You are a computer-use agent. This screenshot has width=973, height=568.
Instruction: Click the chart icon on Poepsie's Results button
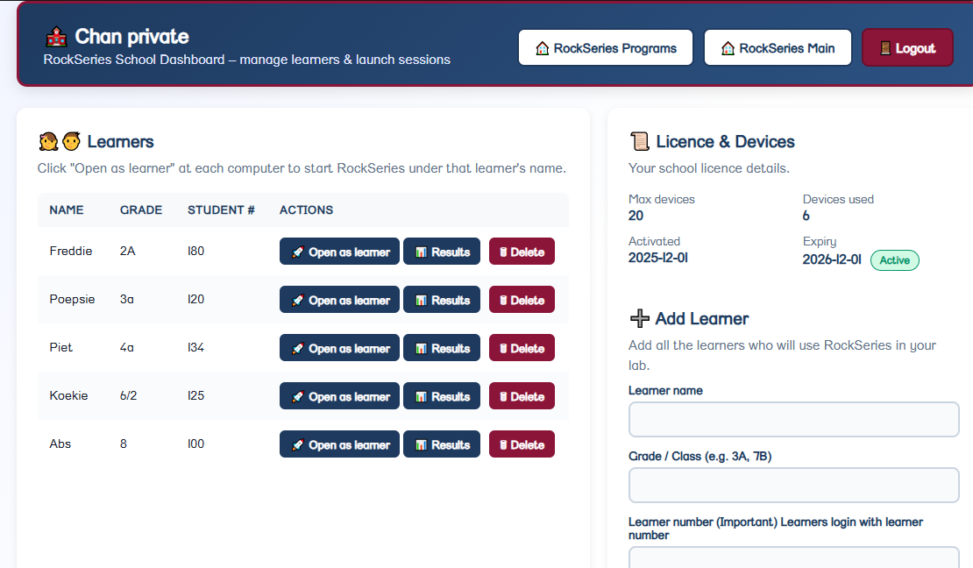[x=422, y=299]
